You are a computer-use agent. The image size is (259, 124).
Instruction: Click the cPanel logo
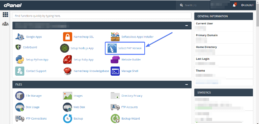[13, 5]
